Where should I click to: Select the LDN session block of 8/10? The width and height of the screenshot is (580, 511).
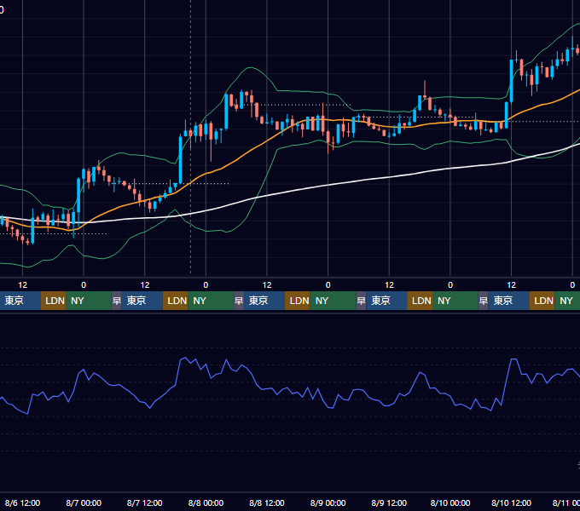[x=542, y=301]
